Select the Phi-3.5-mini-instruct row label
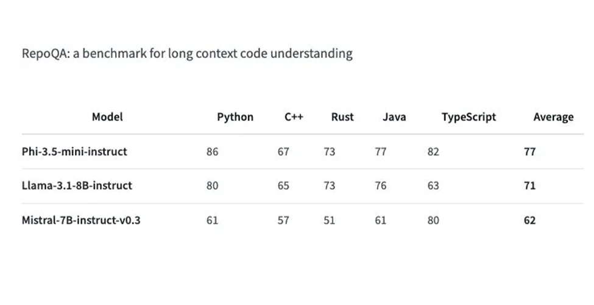Viewport: 594px width, 305px height. click(74, 152)
